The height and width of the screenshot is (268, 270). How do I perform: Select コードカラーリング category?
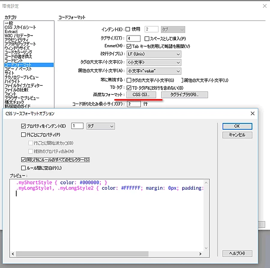[18, 52]
